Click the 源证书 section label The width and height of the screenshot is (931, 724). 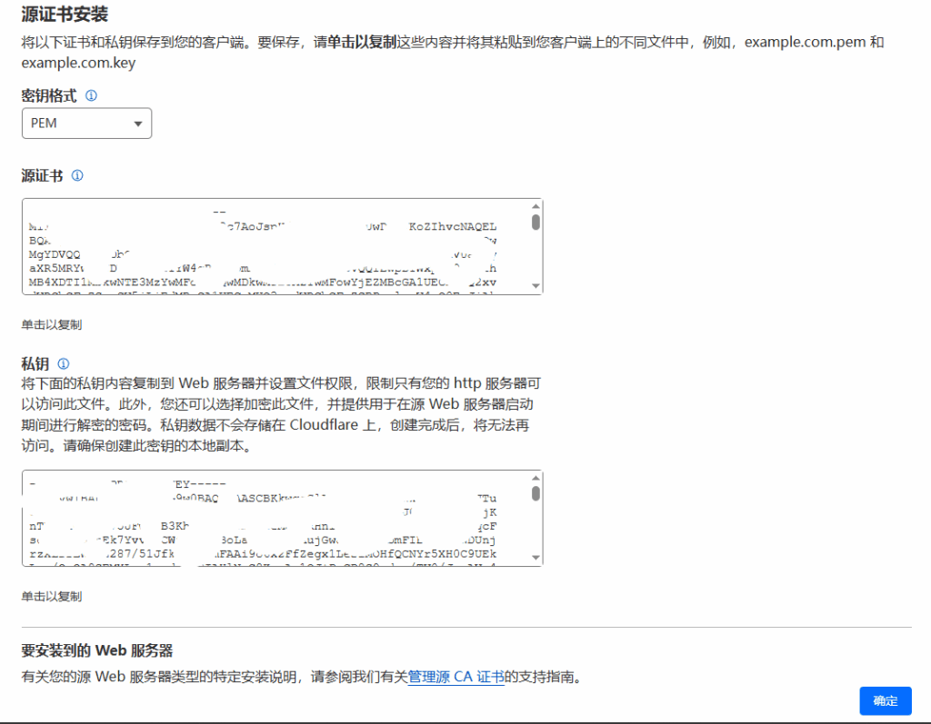42,175
